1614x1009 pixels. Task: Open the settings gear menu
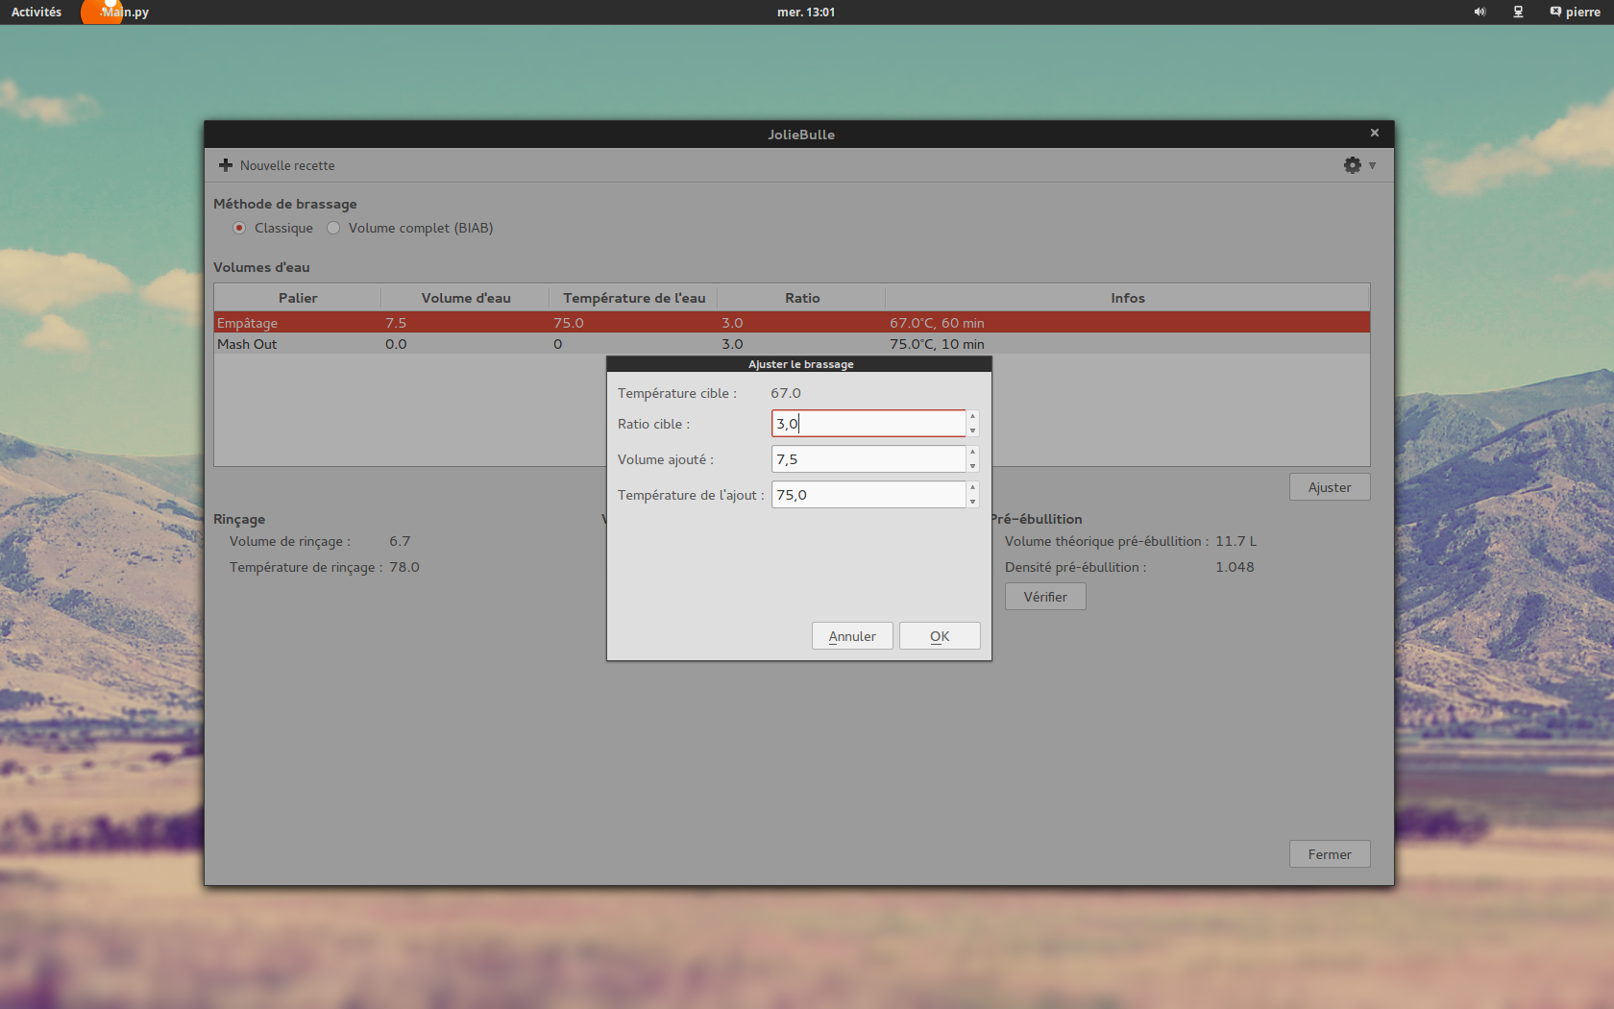tap(1352, 165)
